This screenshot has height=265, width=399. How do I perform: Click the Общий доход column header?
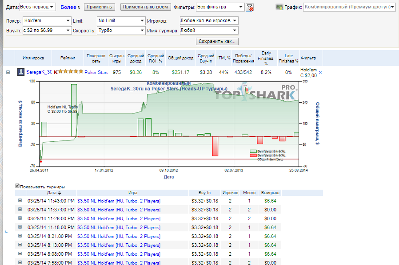(x=180, y=58)
